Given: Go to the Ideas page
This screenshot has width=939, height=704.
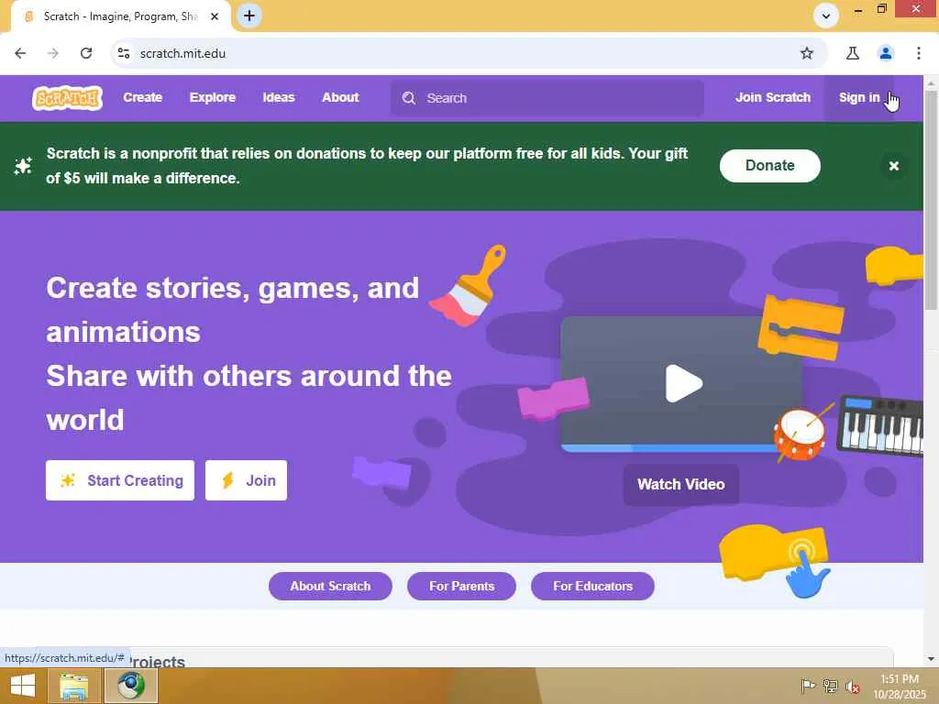Looking at the screenshot, I should 279,97.
